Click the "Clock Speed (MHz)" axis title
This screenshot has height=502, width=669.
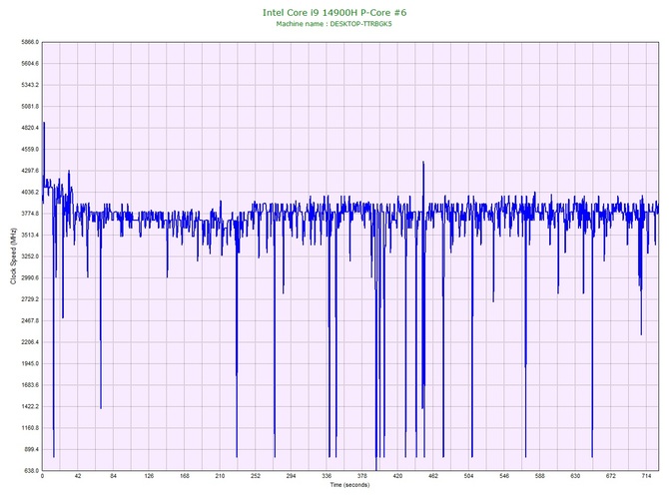14,256
